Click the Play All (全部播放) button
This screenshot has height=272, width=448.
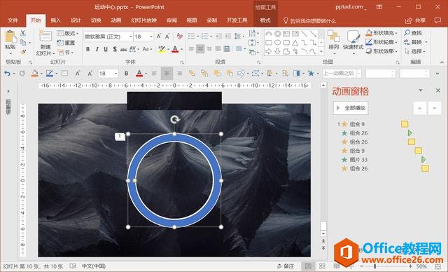[x=351, y=108]
